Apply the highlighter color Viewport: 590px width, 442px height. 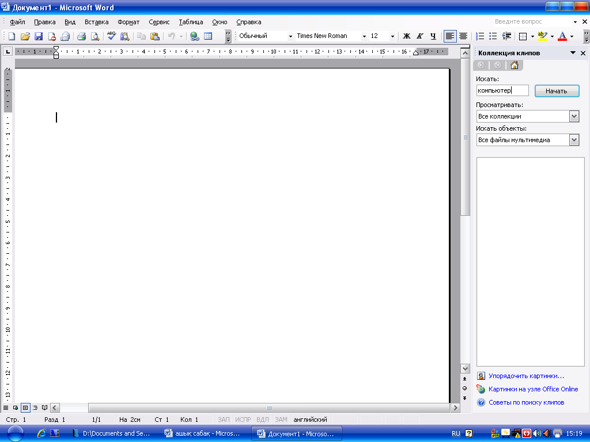click(x=543, y=36)
